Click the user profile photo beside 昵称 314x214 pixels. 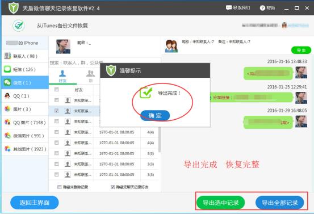coord(63,47)
